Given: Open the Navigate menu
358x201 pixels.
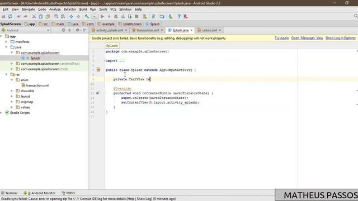Looking at the screenshot, I should pos(29,9).
